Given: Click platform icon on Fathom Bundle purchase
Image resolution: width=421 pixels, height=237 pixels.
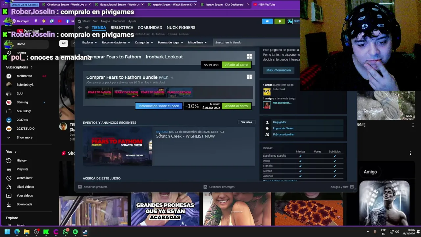Looking at the screenshot, I should click(x=249, y=77).
